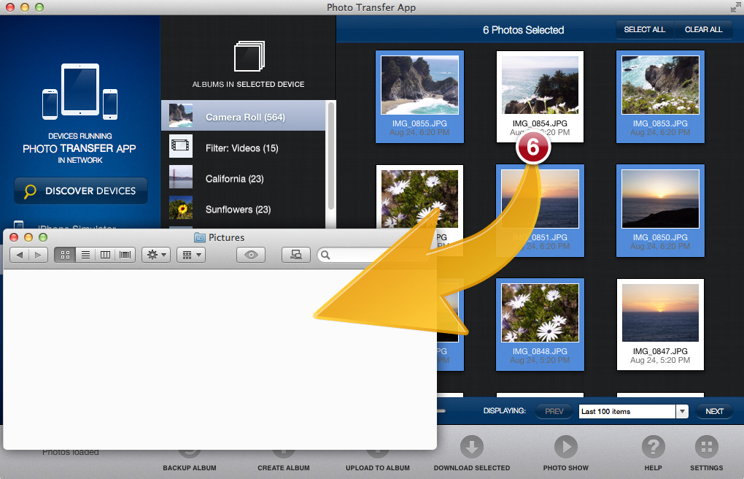Viewport: 744px width, 479px height.
Task: Start Photo Show play icon
Action: click(565, 447)
